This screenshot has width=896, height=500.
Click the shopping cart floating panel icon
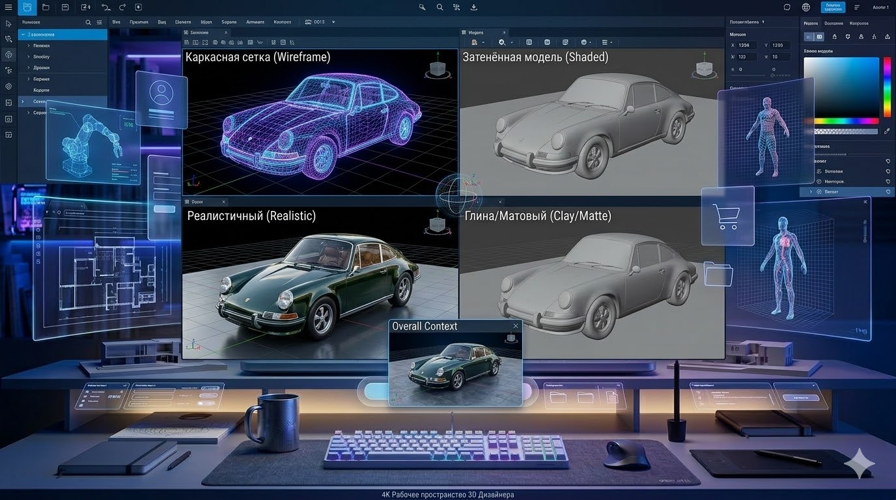727,215
